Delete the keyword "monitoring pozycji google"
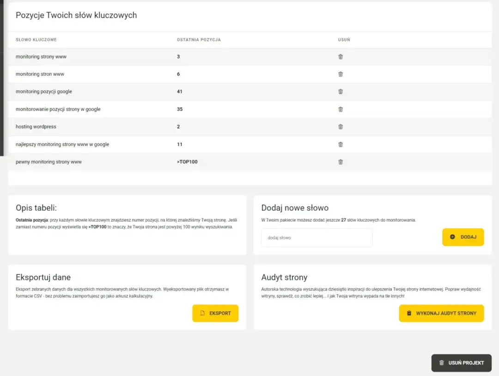This screenshot has height=376, width=499. click(x=341, y=92)
